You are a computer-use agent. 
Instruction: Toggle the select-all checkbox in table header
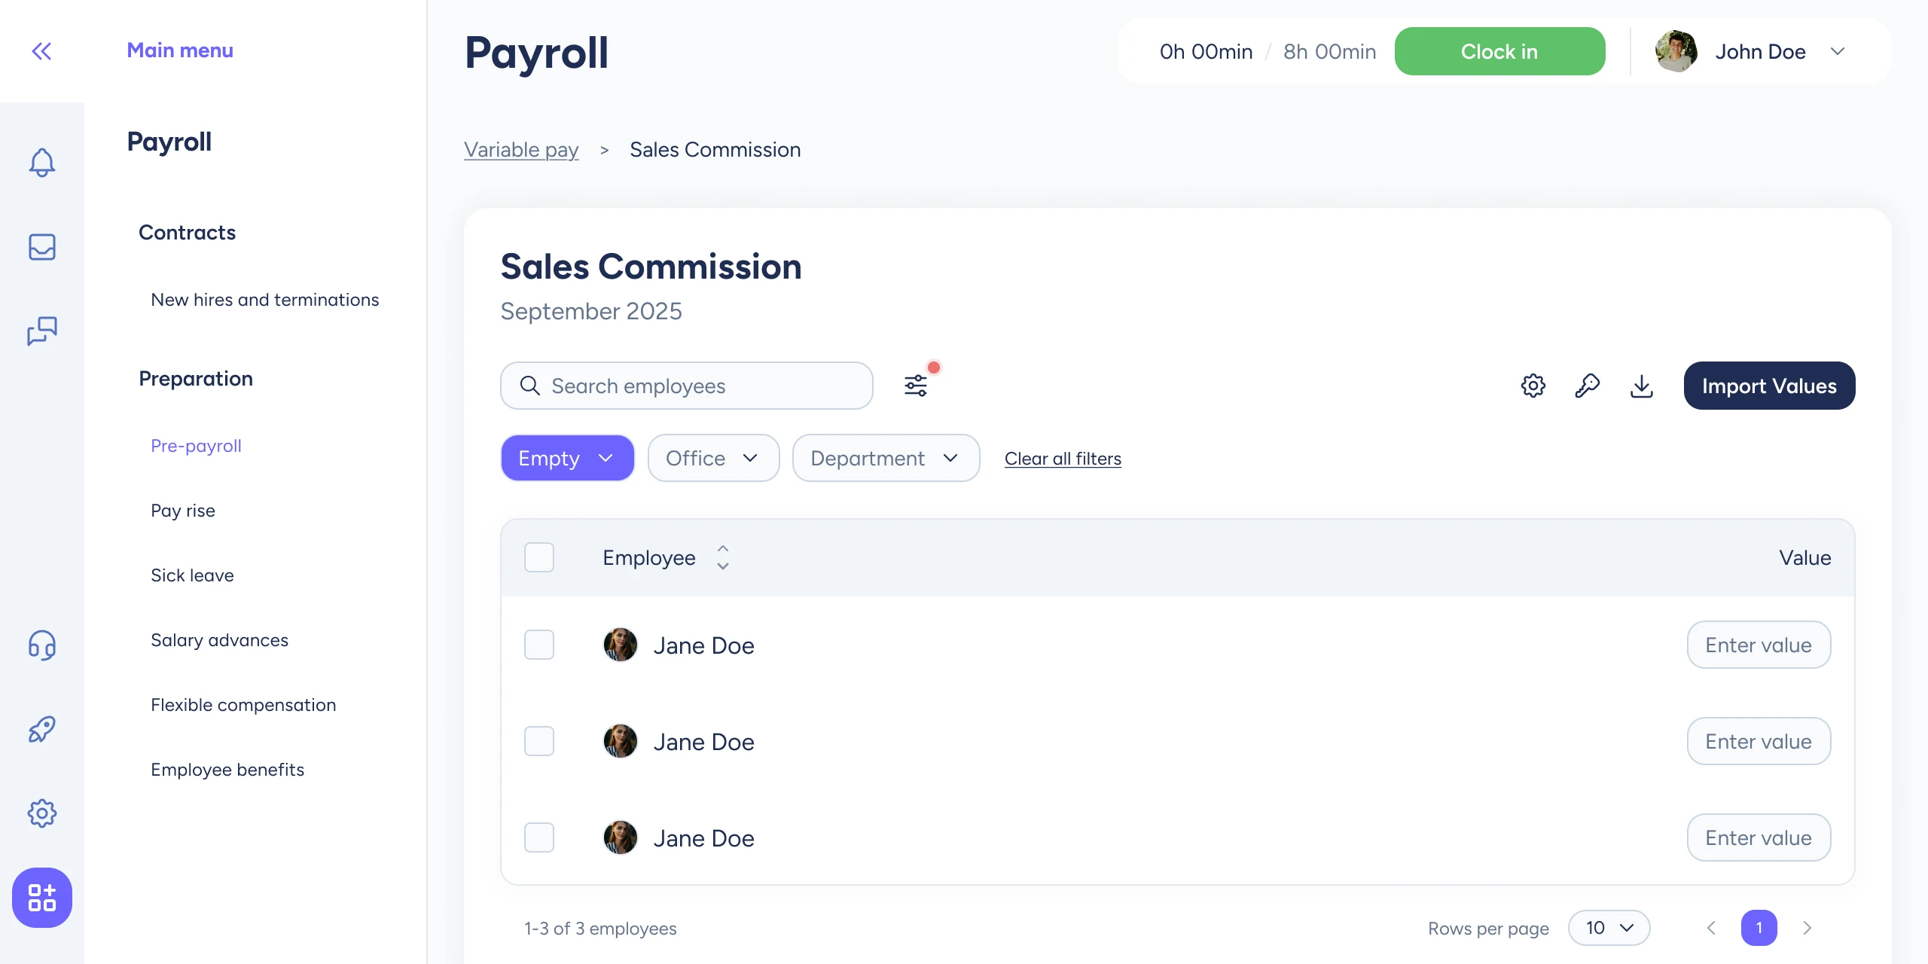tap(539, 557)
